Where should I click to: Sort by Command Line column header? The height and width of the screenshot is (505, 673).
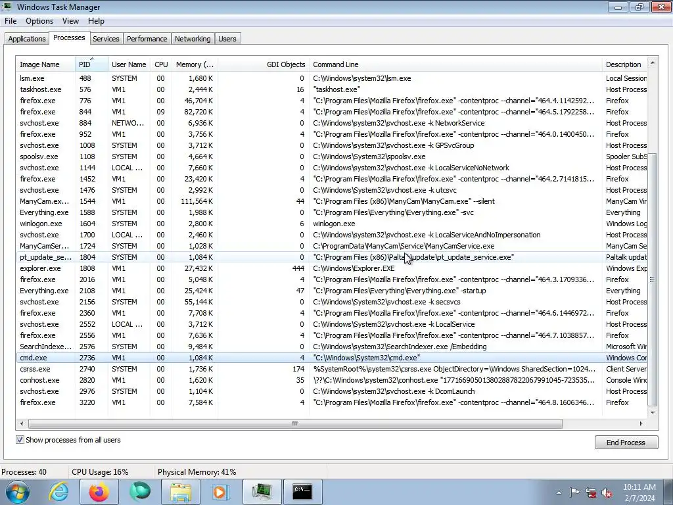[x=456, y=64]
